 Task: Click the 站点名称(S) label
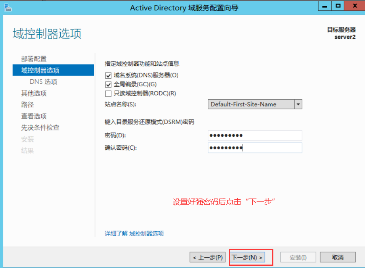pyautogui.click(x=120, y=104)
